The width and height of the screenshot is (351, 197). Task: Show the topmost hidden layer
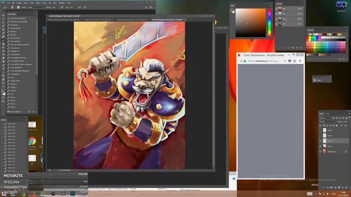click(320, 130)
